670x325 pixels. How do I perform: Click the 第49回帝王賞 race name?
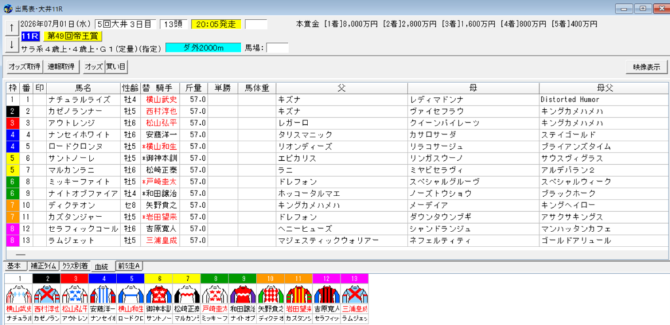tap(72, 37)
